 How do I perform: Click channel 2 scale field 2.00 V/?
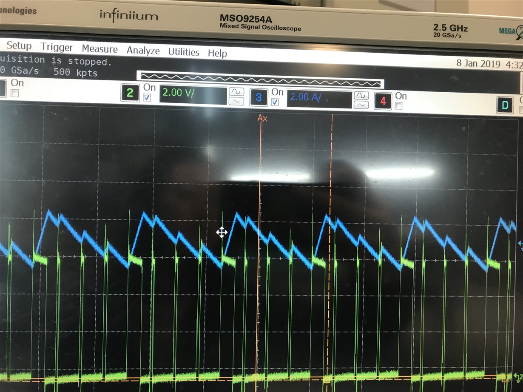click(x=193, y=95)
